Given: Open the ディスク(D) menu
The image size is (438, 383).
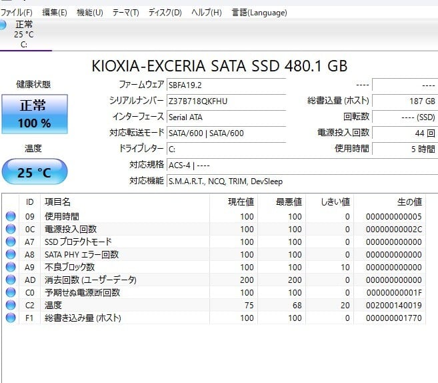Looking at the screenshot, I should 165,13.
